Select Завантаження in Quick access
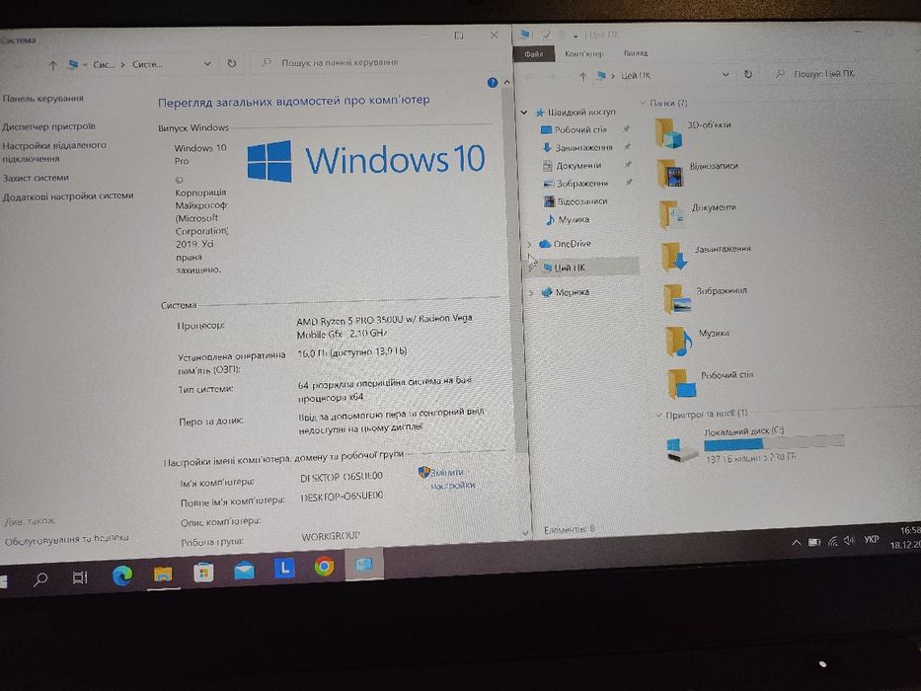The width and height of the screenshot is (921, 691). [x=581, y=148]
